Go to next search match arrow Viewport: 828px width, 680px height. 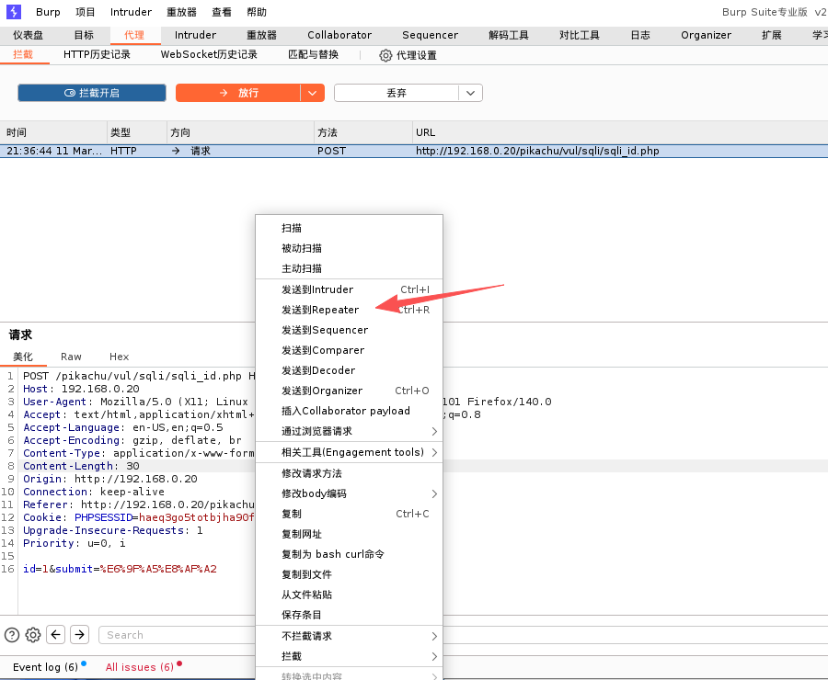click(79, 635)
